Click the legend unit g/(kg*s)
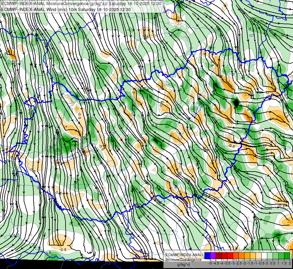 [x=184, y=265]
